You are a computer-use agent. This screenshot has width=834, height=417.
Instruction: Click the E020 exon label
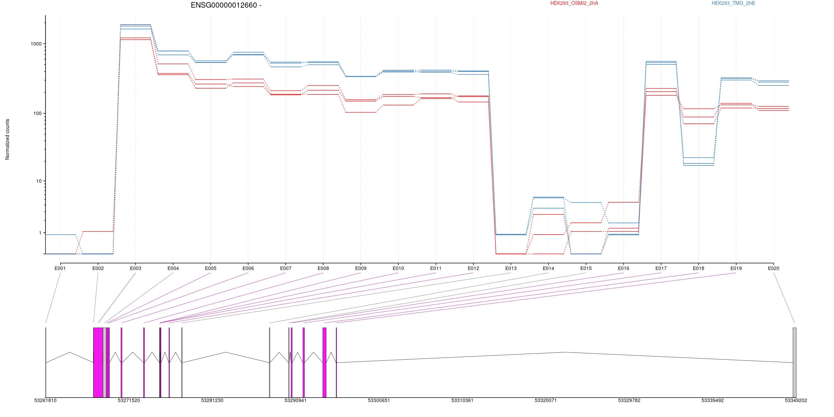(774, 268)
